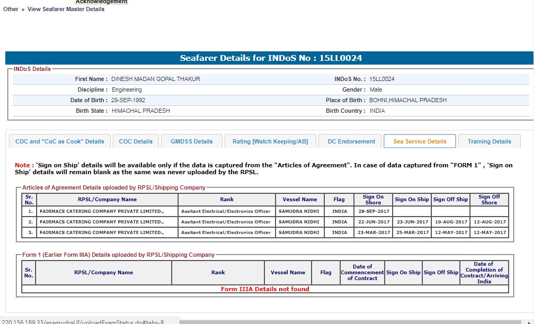Select the 28-SEP-2017 sign on shore cell
Viewport: 534px width, 324px height.
[373, 211]
